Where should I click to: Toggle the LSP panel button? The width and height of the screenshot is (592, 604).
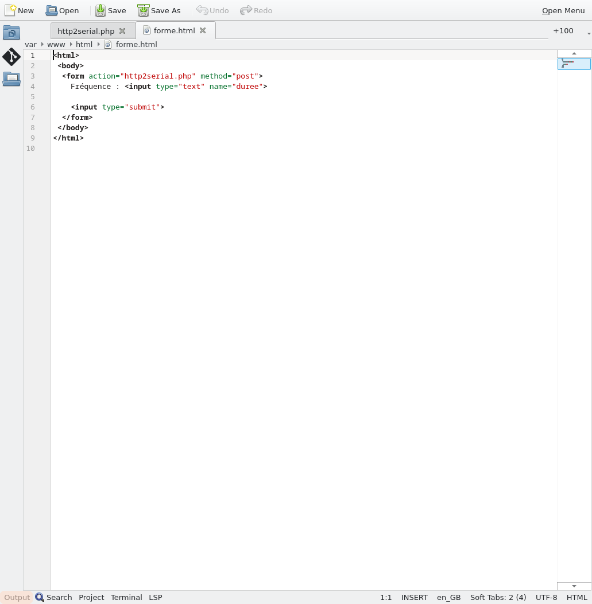pos(156,597)
